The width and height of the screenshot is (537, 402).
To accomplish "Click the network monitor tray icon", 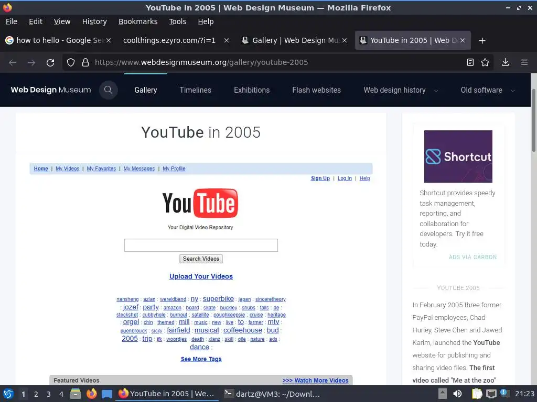I will click(491, 394).
